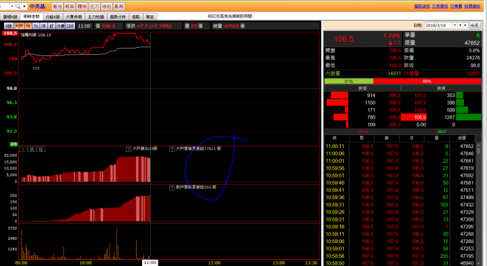This screenshot has height=266, width=487.
Task: Switch to the 個股分析 tab
Action: click(118, 17)
